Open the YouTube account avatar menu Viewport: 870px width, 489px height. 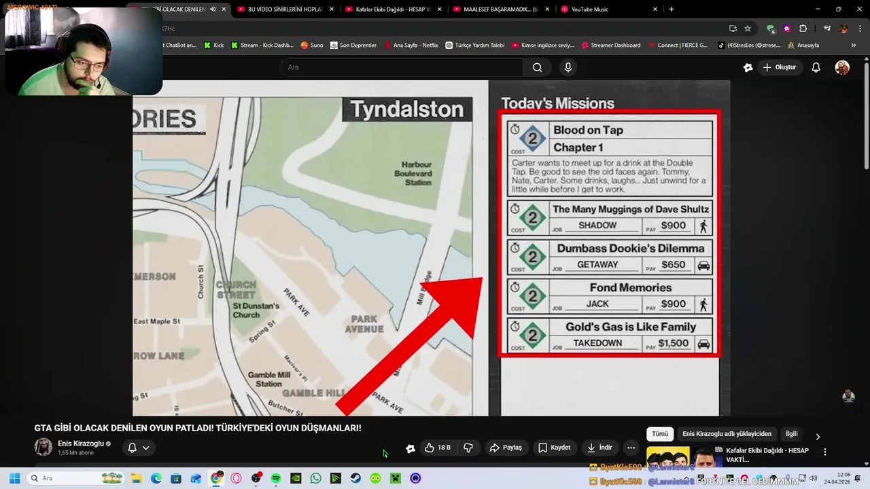(x=842, y=67)
